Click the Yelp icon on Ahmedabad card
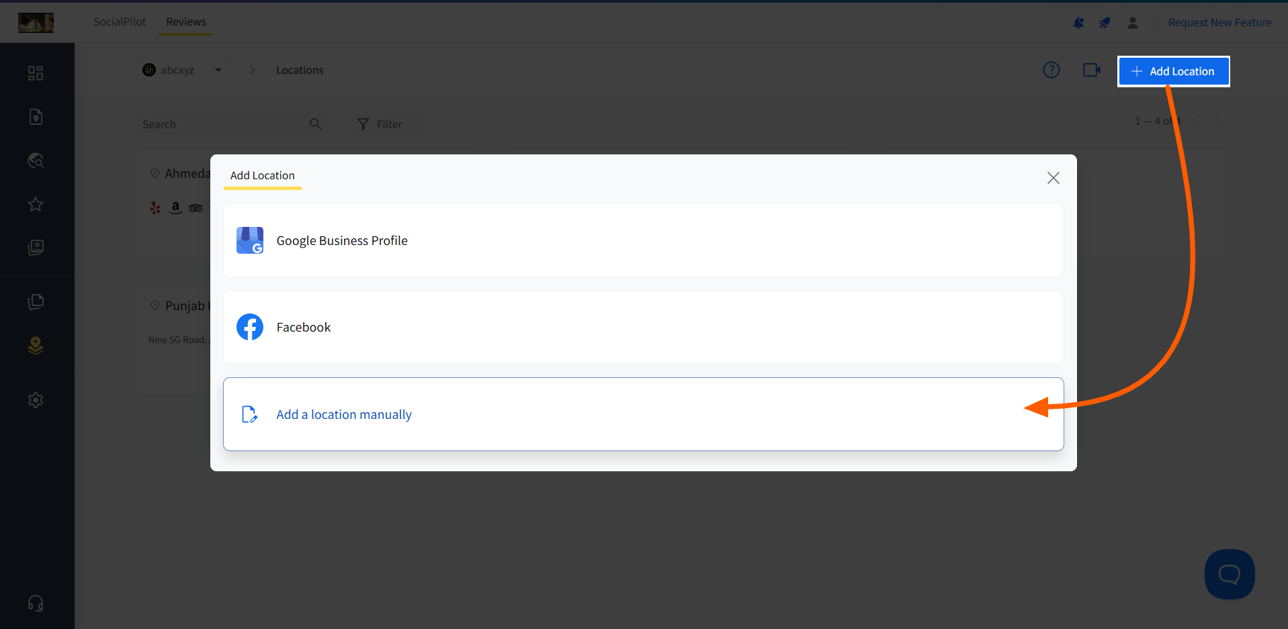This screenshot has height=629, width=1288. click(155, 208)
